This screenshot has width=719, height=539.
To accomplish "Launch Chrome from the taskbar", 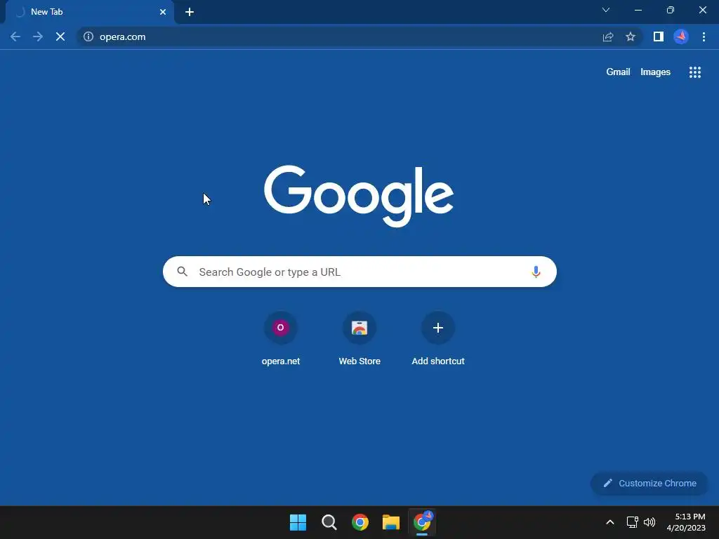I will point(360,522).
